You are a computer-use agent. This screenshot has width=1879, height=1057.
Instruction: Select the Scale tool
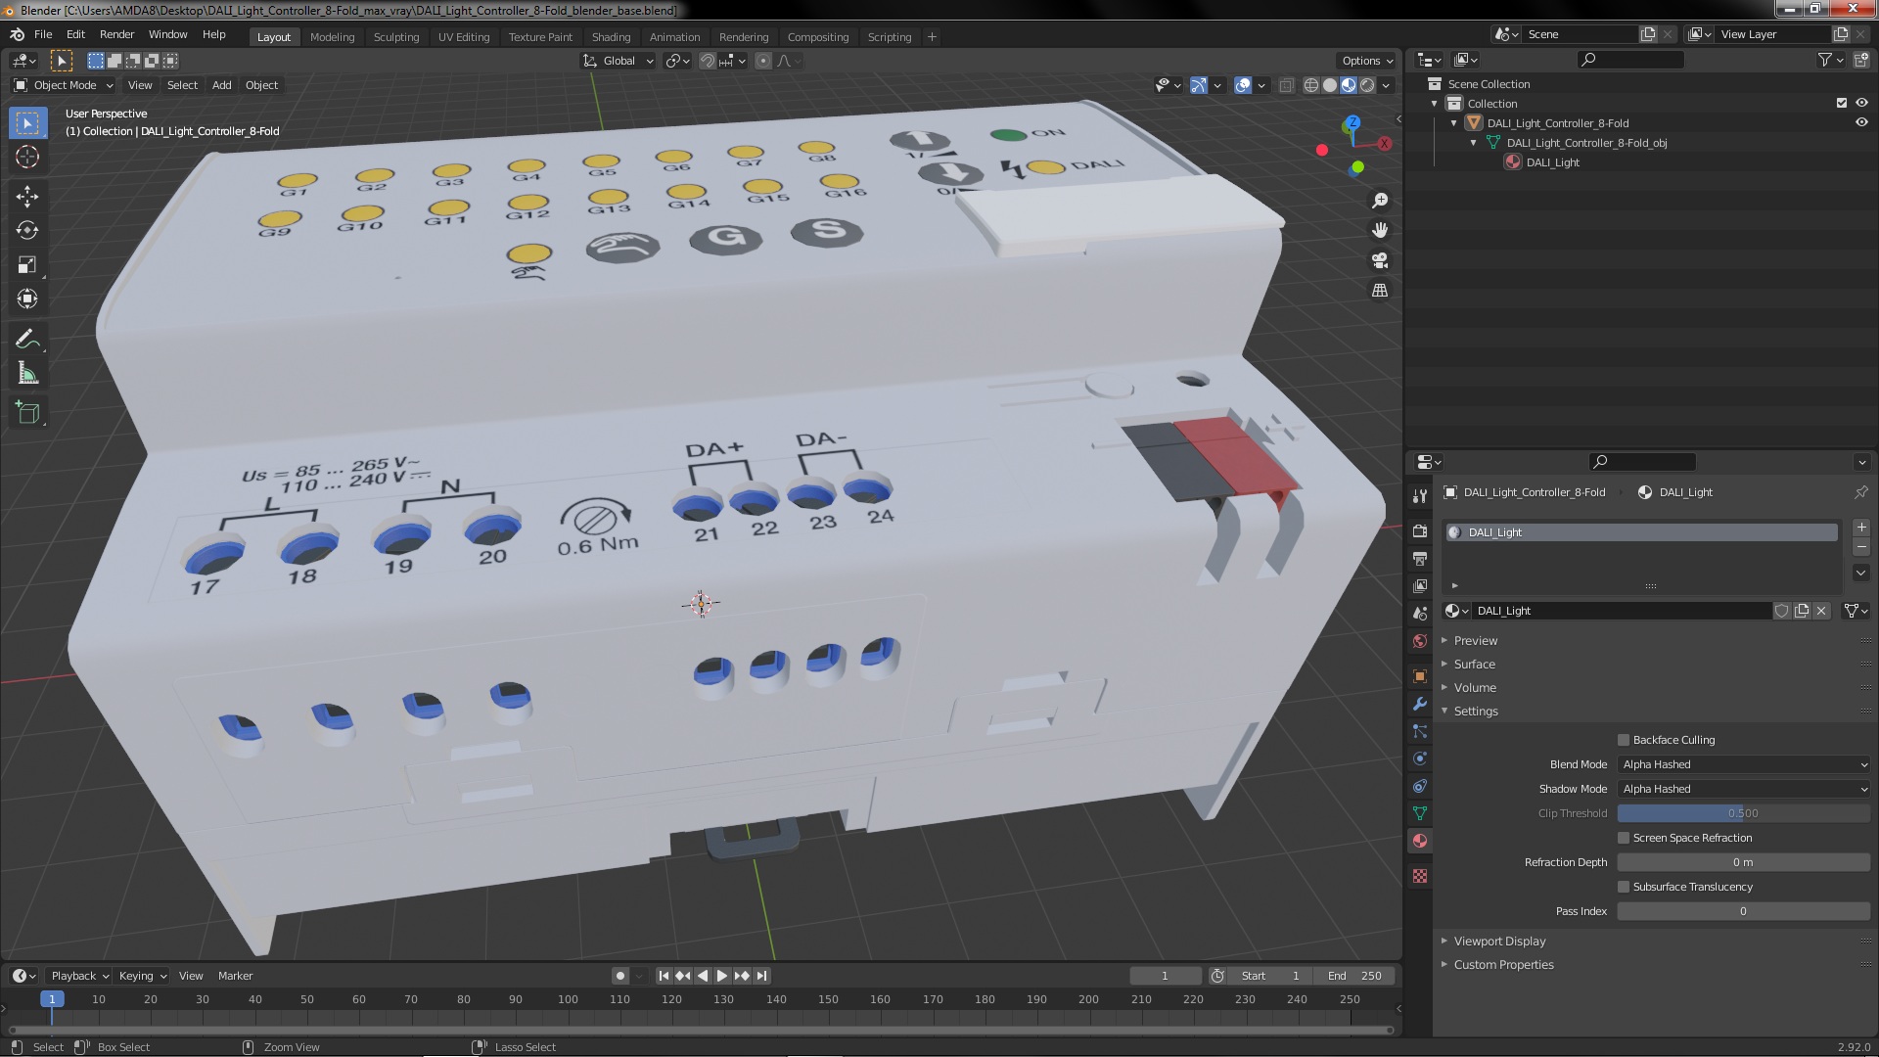(x=27, y=265)
